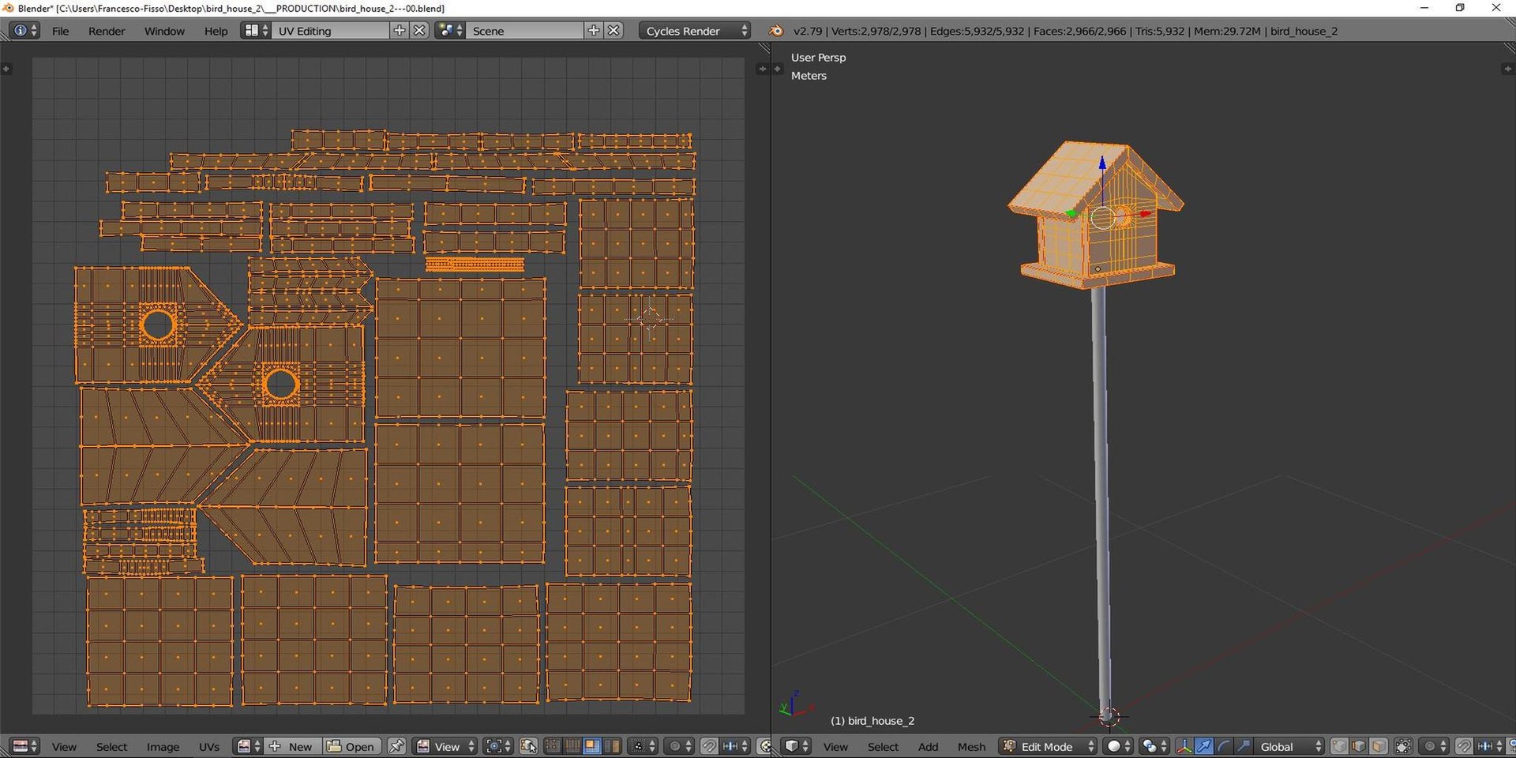Open the Mesh menu
The image size is (1516, 758).
coord(971,746)
